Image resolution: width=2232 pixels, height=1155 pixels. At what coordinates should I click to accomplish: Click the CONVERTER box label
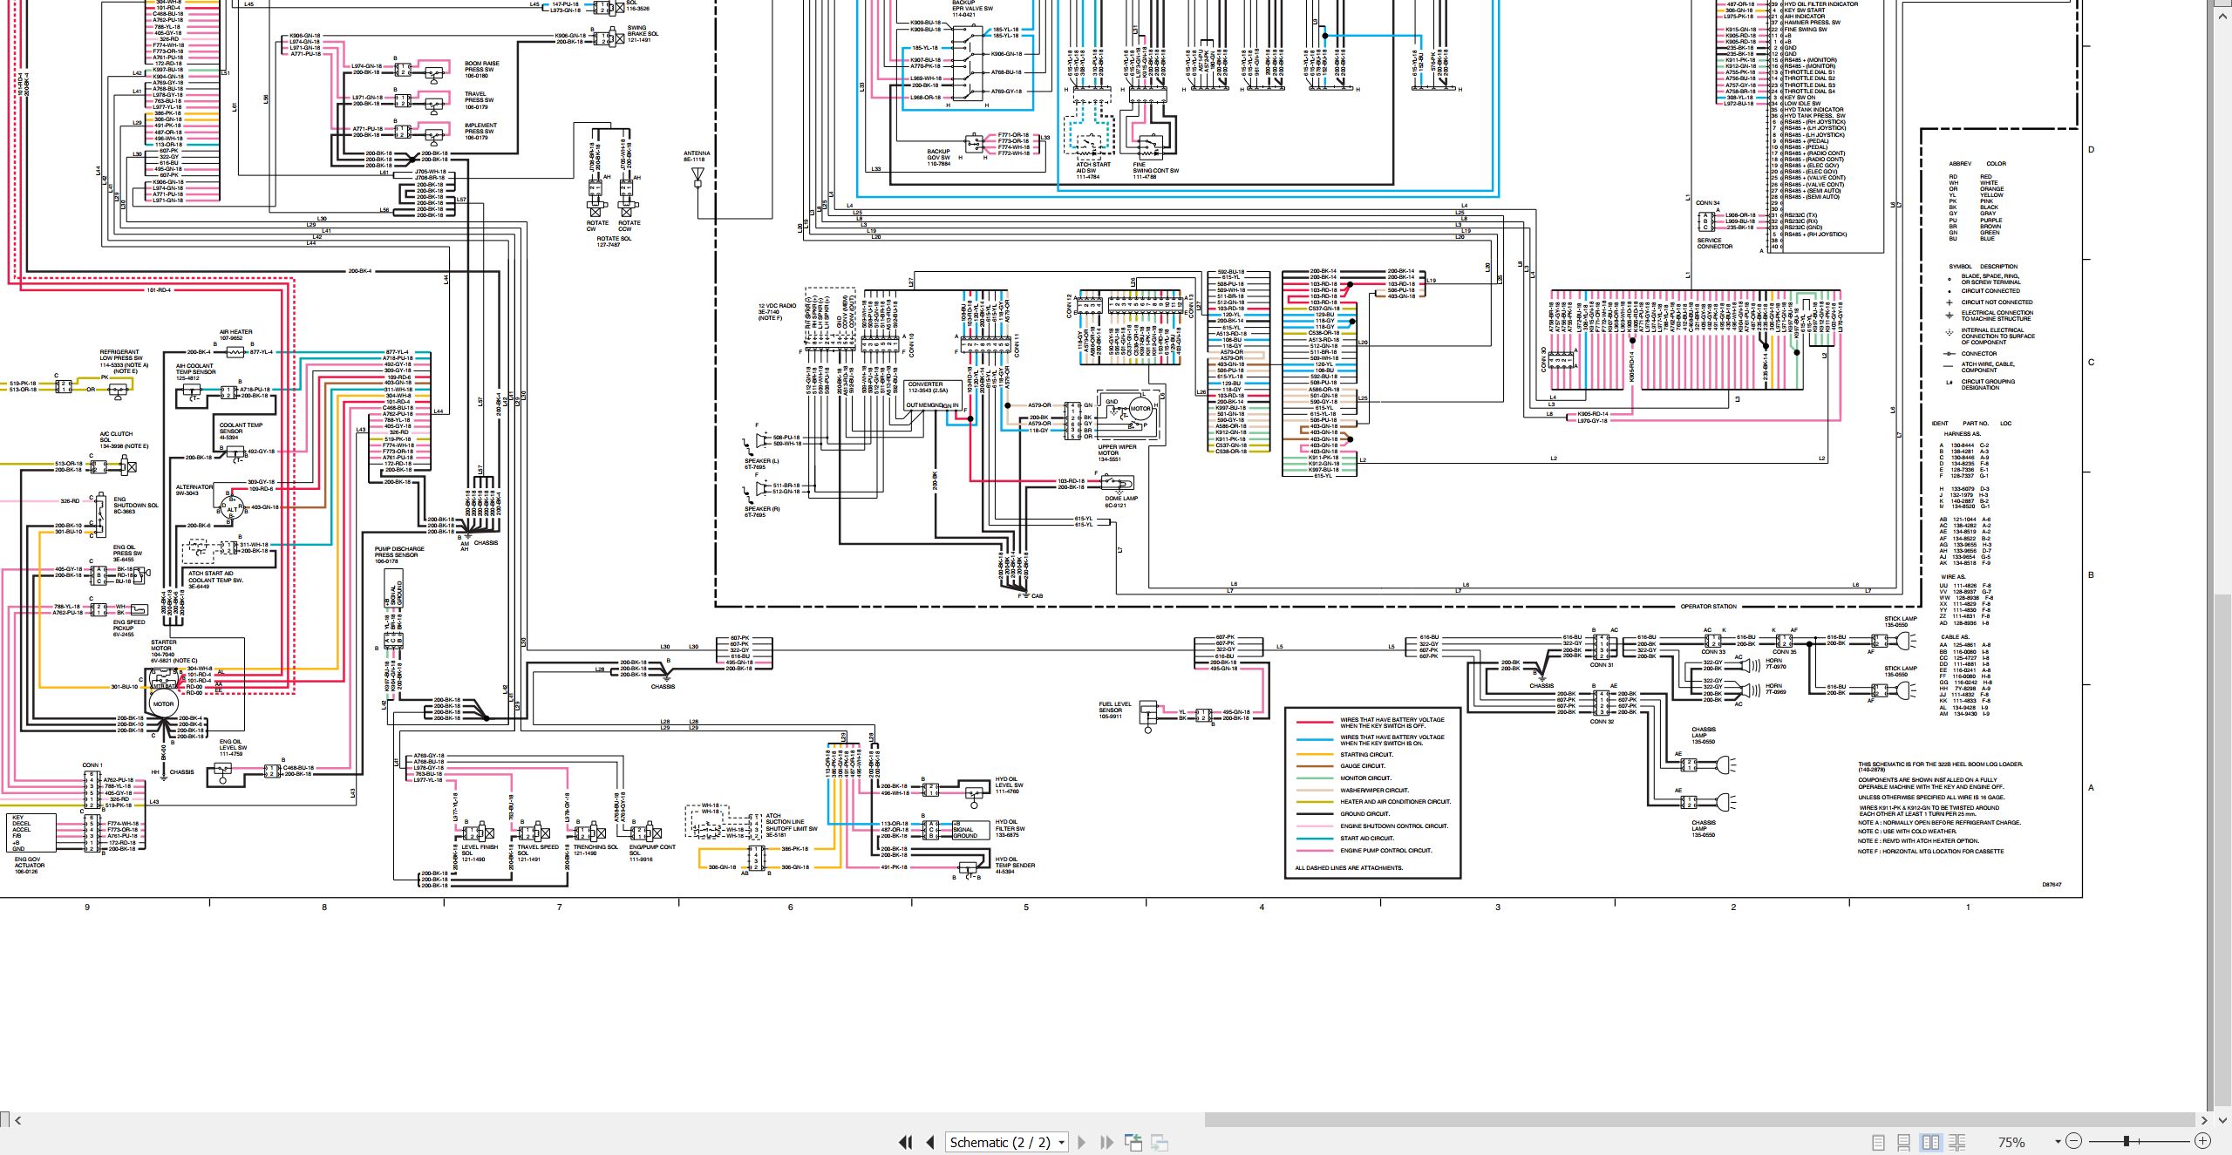[x=925, y=384]
